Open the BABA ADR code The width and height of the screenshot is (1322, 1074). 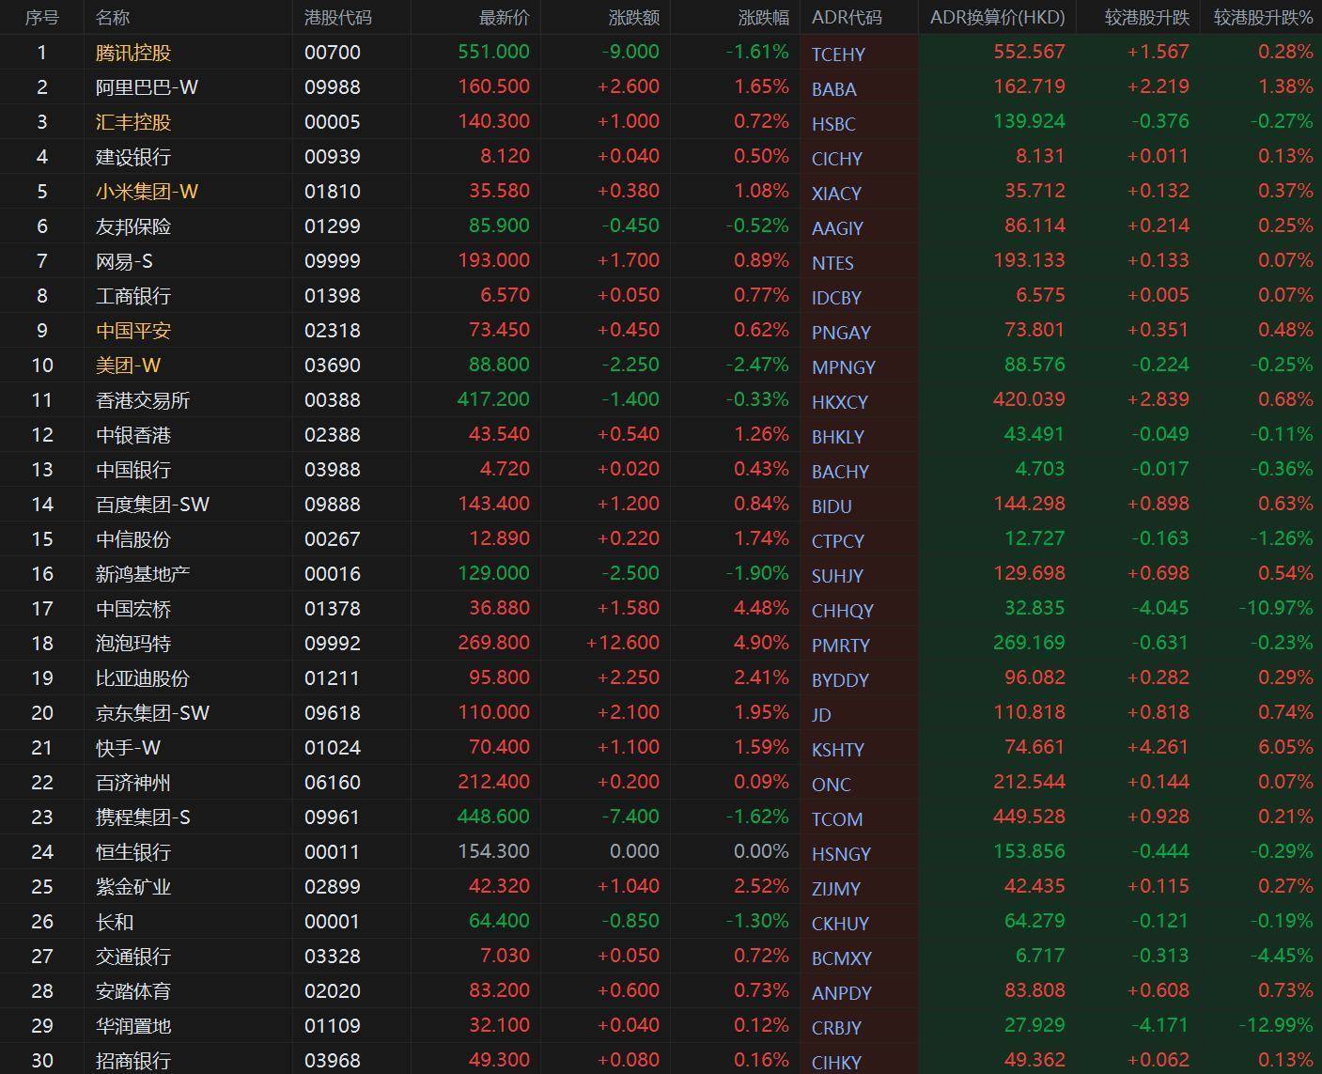(x=833, y=89)
